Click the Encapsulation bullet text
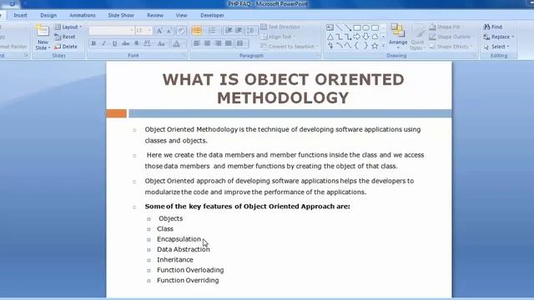 pos(179,239)
